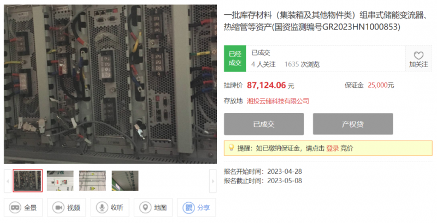The image size is (437, 223).
Task: Select the 收听 microphone icon
Action: (x=102, y=207)
